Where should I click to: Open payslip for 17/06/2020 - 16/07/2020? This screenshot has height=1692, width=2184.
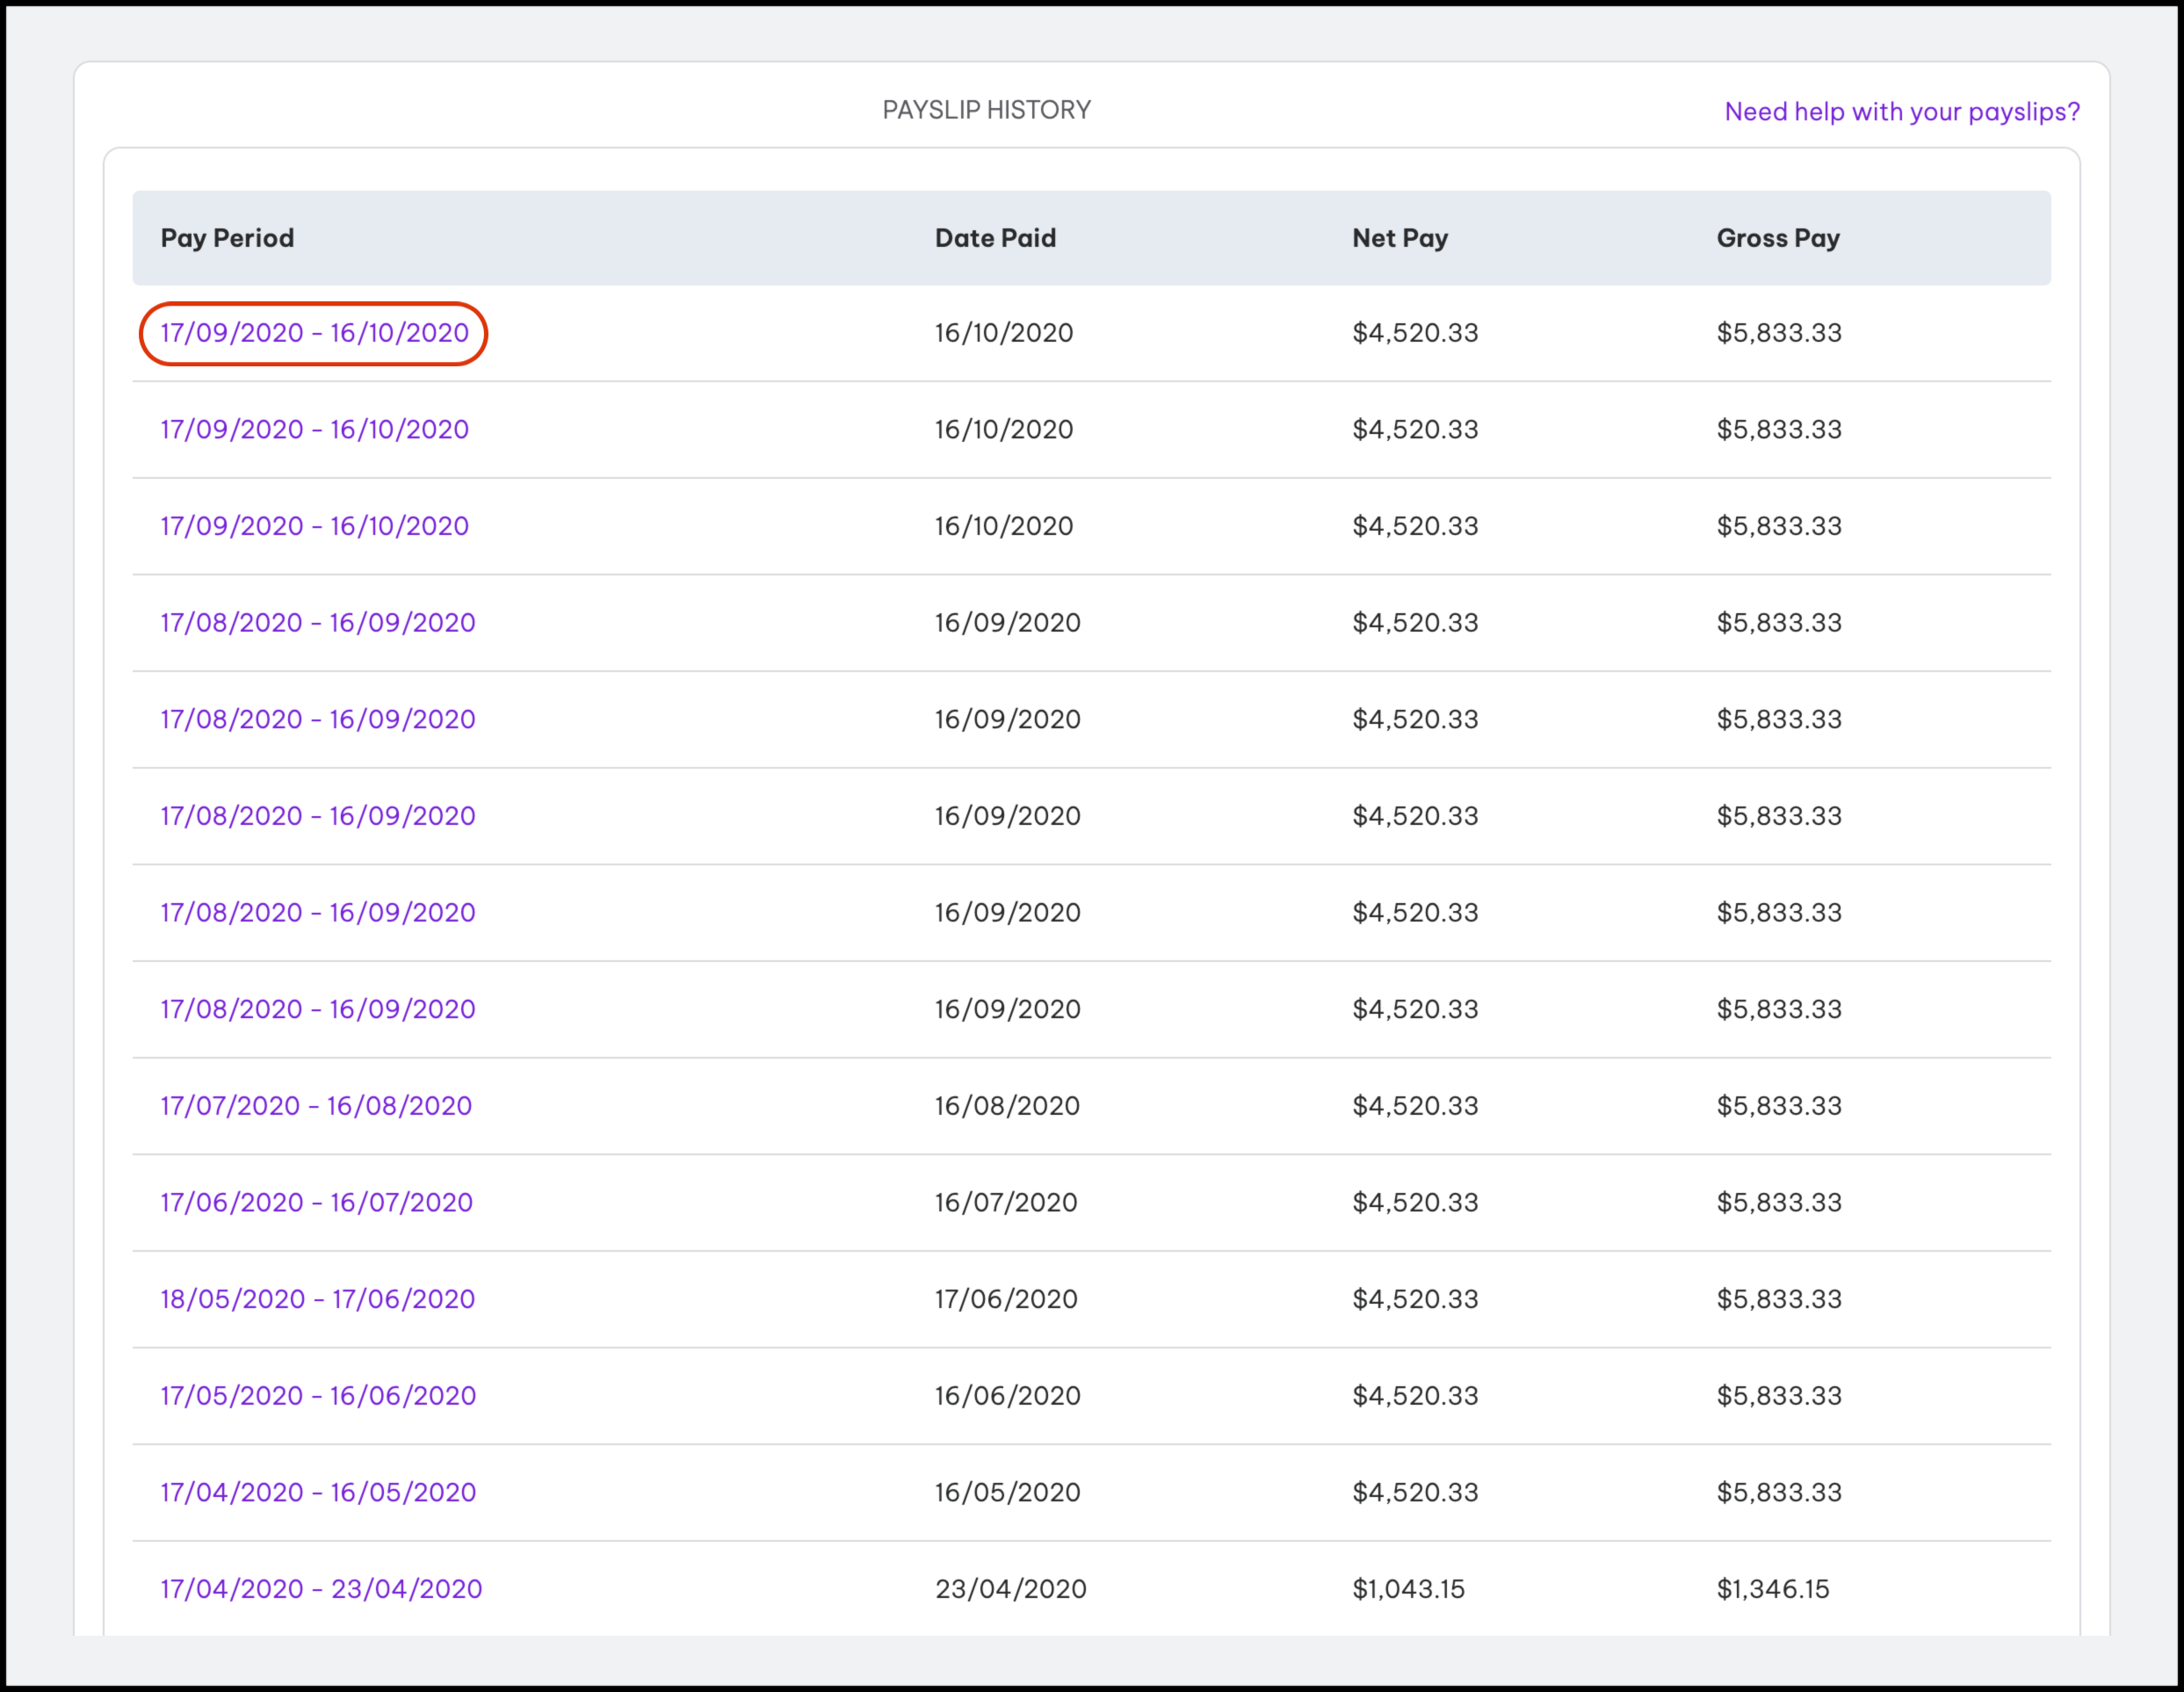pyautogui.click(x=316, y=1202)
